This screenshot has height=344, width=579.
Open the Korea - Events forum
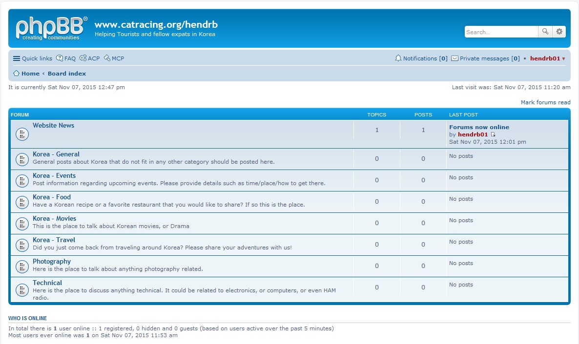coord(54,175)
